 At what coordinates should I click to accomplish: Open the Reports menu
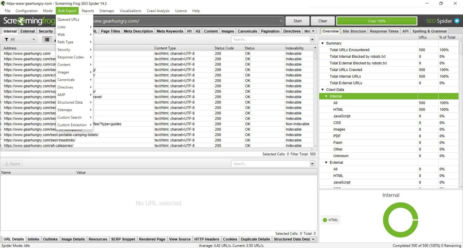[x=88, y=11]
